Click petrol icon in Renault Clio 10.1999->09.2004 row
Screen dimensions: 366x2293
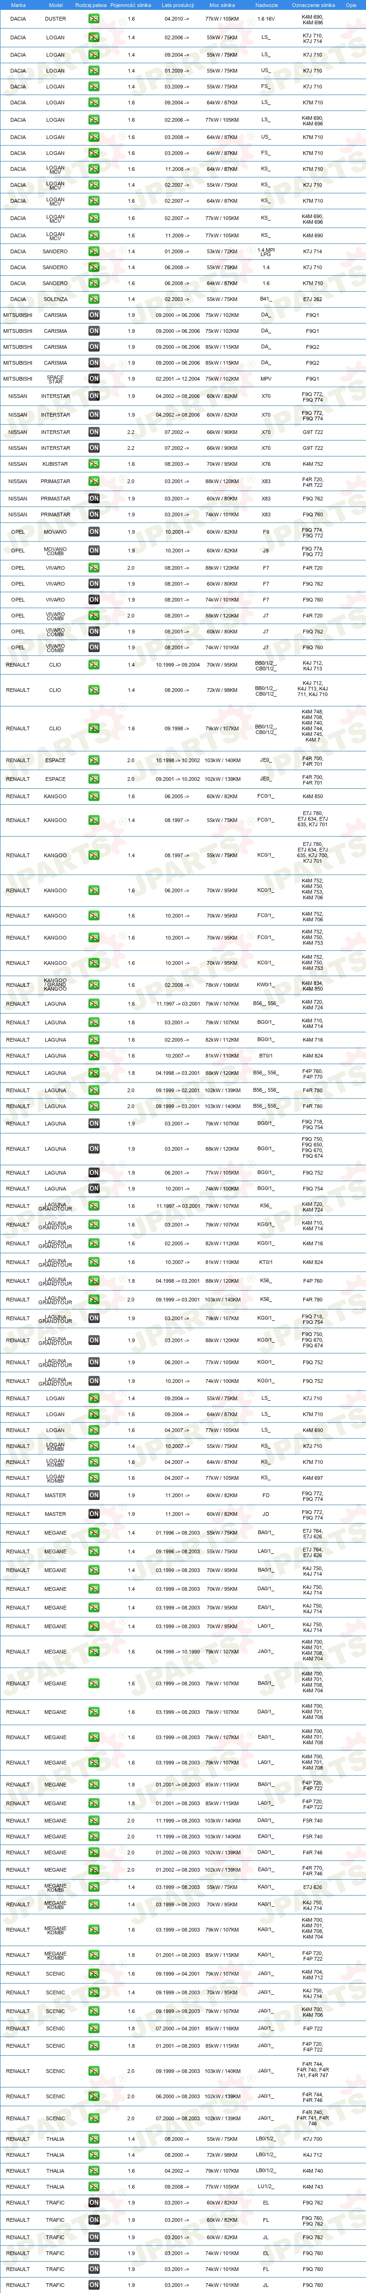pyautogui.click(x=94, y=665)
